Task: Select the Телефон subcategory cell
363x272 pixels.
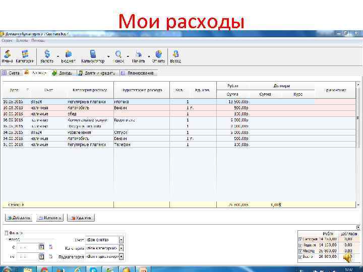Action: (x=142, y=145)
